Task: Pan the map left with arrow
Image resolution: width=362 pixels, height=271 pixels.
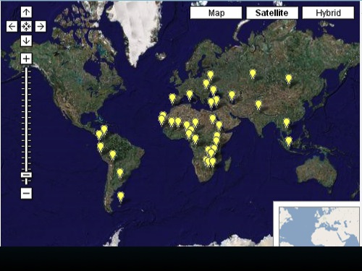Action: click(x=12, y=26)
